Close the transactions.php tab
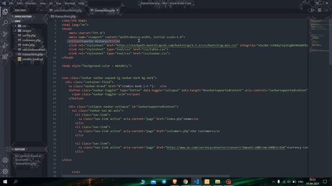Image resolution: width=332 pixels, height=186 pixels. pos(118,10)
